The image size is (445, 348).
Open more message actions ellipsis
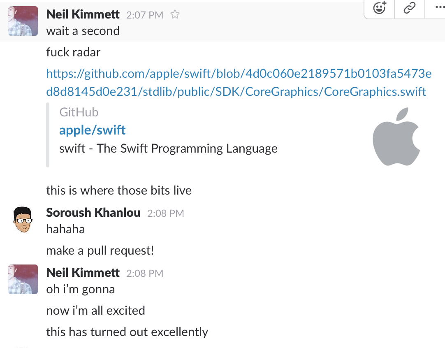439,7
